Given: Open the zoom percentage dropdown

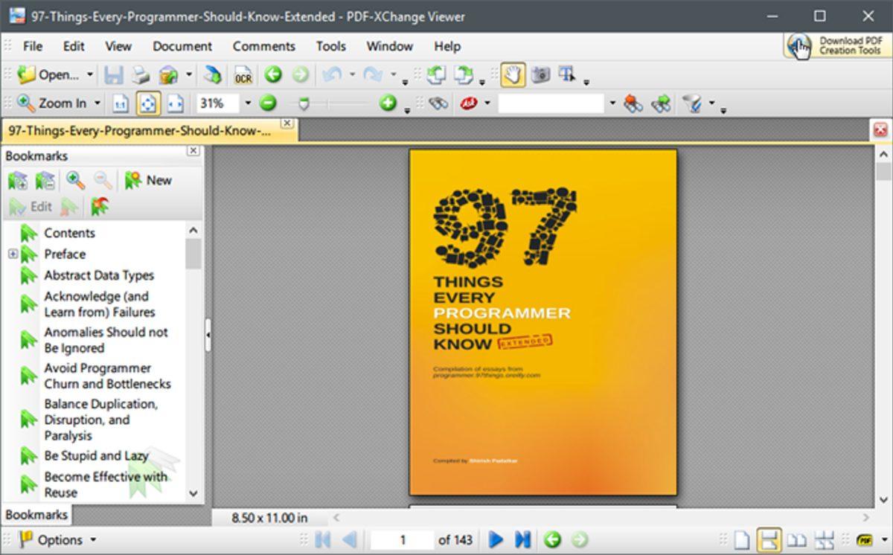Looking at the screenshot, I should pos(248,103).
